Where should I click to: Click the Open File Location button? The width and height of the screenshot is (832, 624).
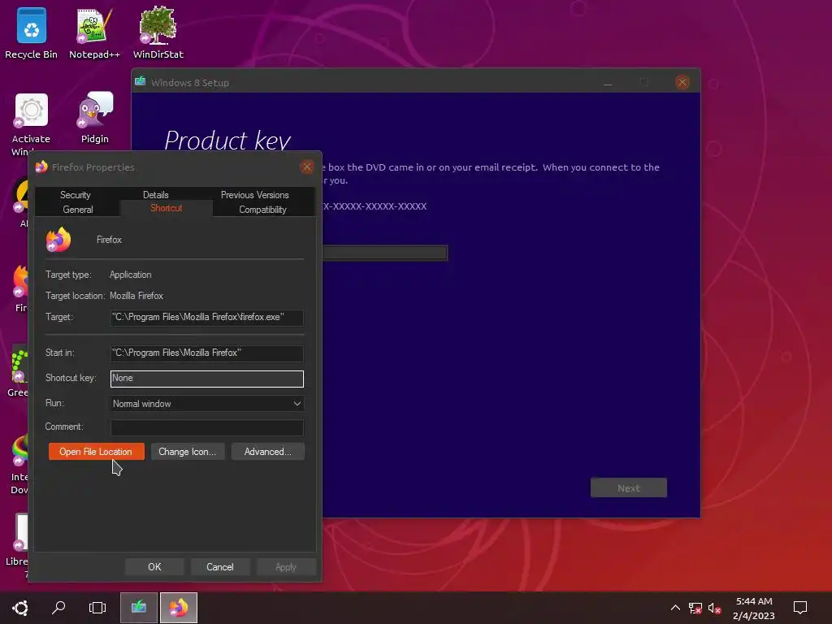(x=96, y=452)
